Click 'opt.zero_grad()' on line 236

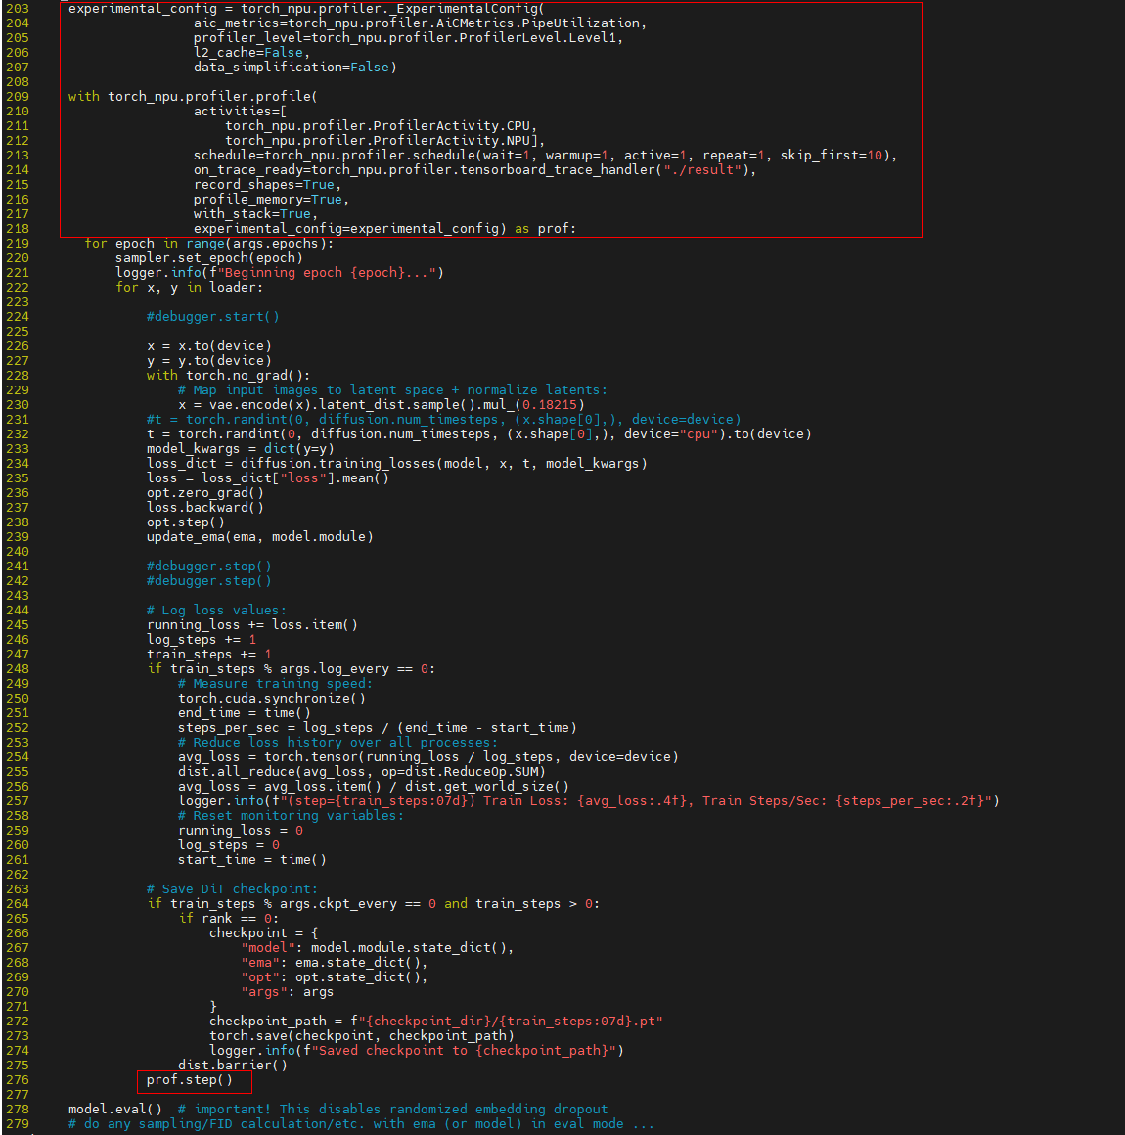[x=204, y=492]
